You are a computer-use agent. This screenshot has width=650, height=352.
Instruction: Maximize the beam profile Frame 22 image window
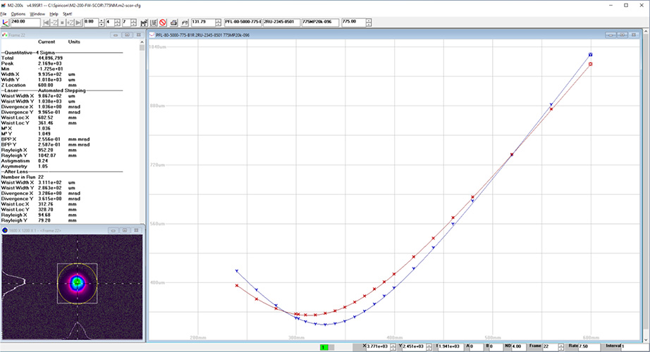(x=124, y=230)
